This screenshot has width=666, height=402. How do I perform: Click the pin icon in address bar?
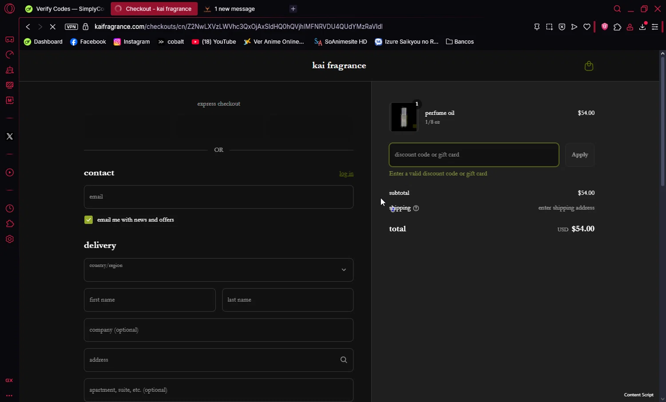point(537,27)
